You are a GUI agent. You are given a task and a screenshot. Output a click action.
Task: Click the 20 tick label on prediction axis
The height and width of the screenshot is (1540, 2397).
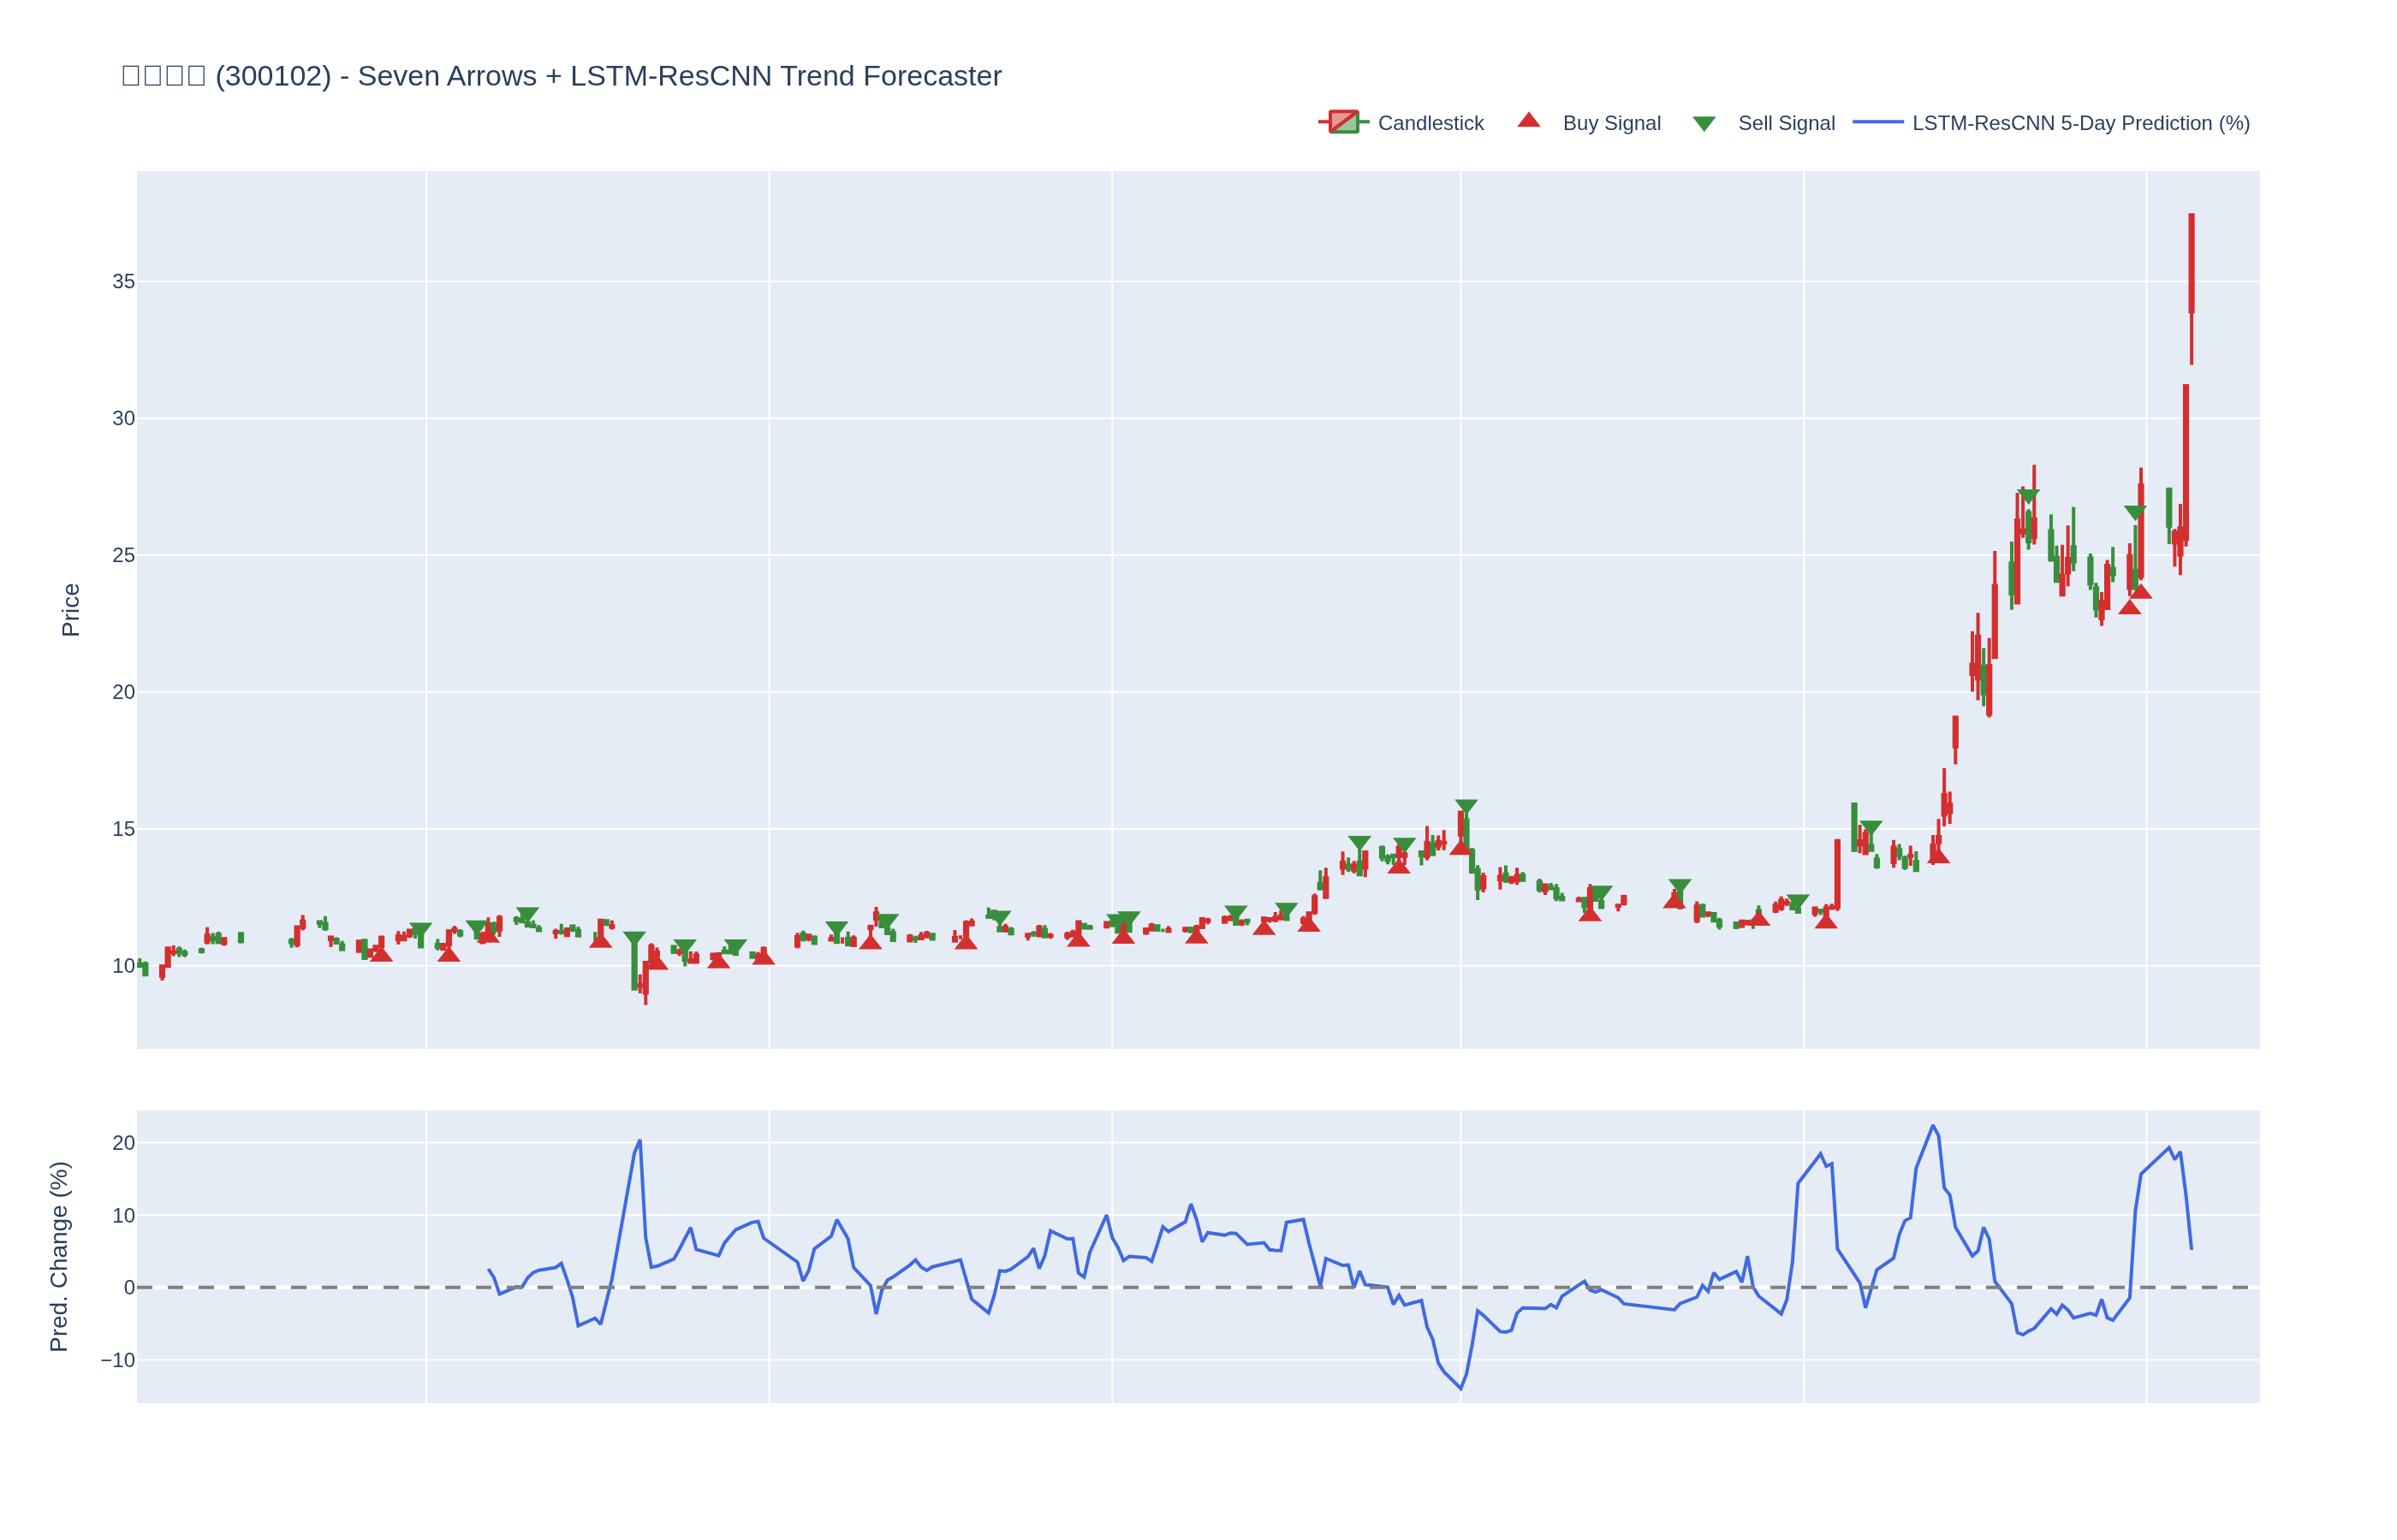point(123,1143)
